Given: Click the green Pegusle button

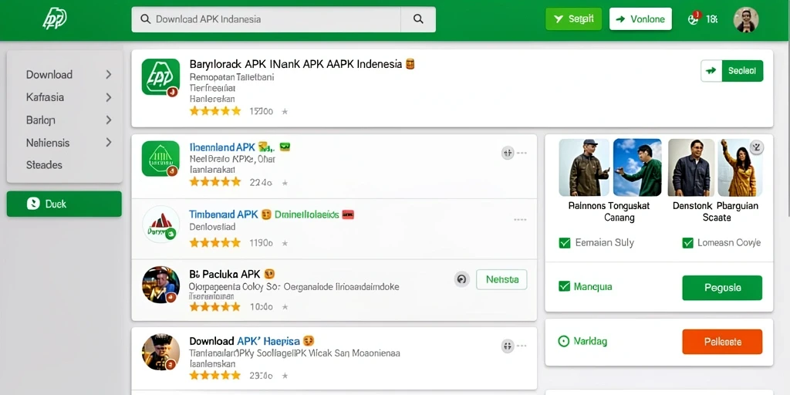Looking at the screenshot, I should pyautogui.click(x=722, y=288).
